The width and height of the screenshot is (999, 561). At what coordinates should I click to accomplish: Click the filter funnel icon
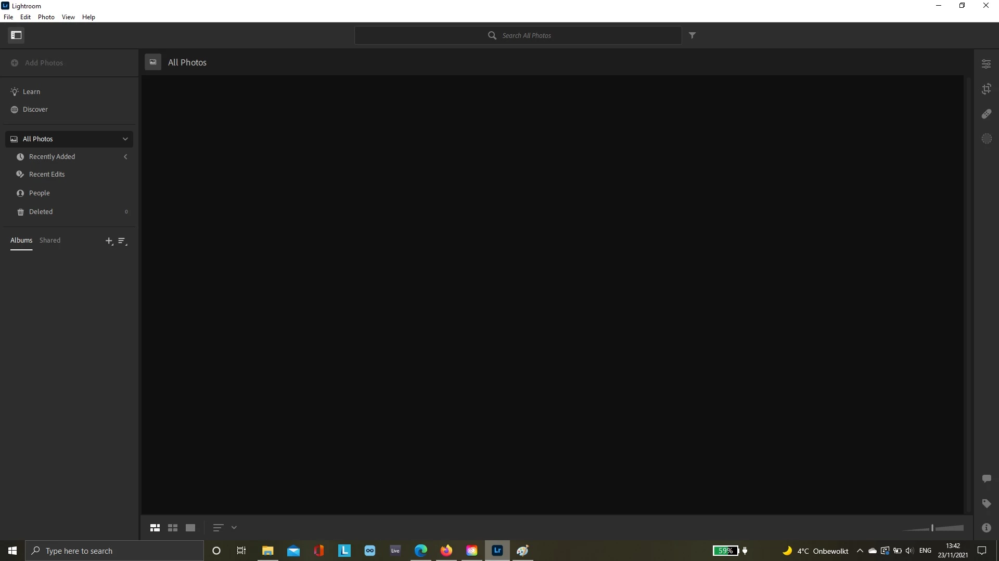(692, 35)
